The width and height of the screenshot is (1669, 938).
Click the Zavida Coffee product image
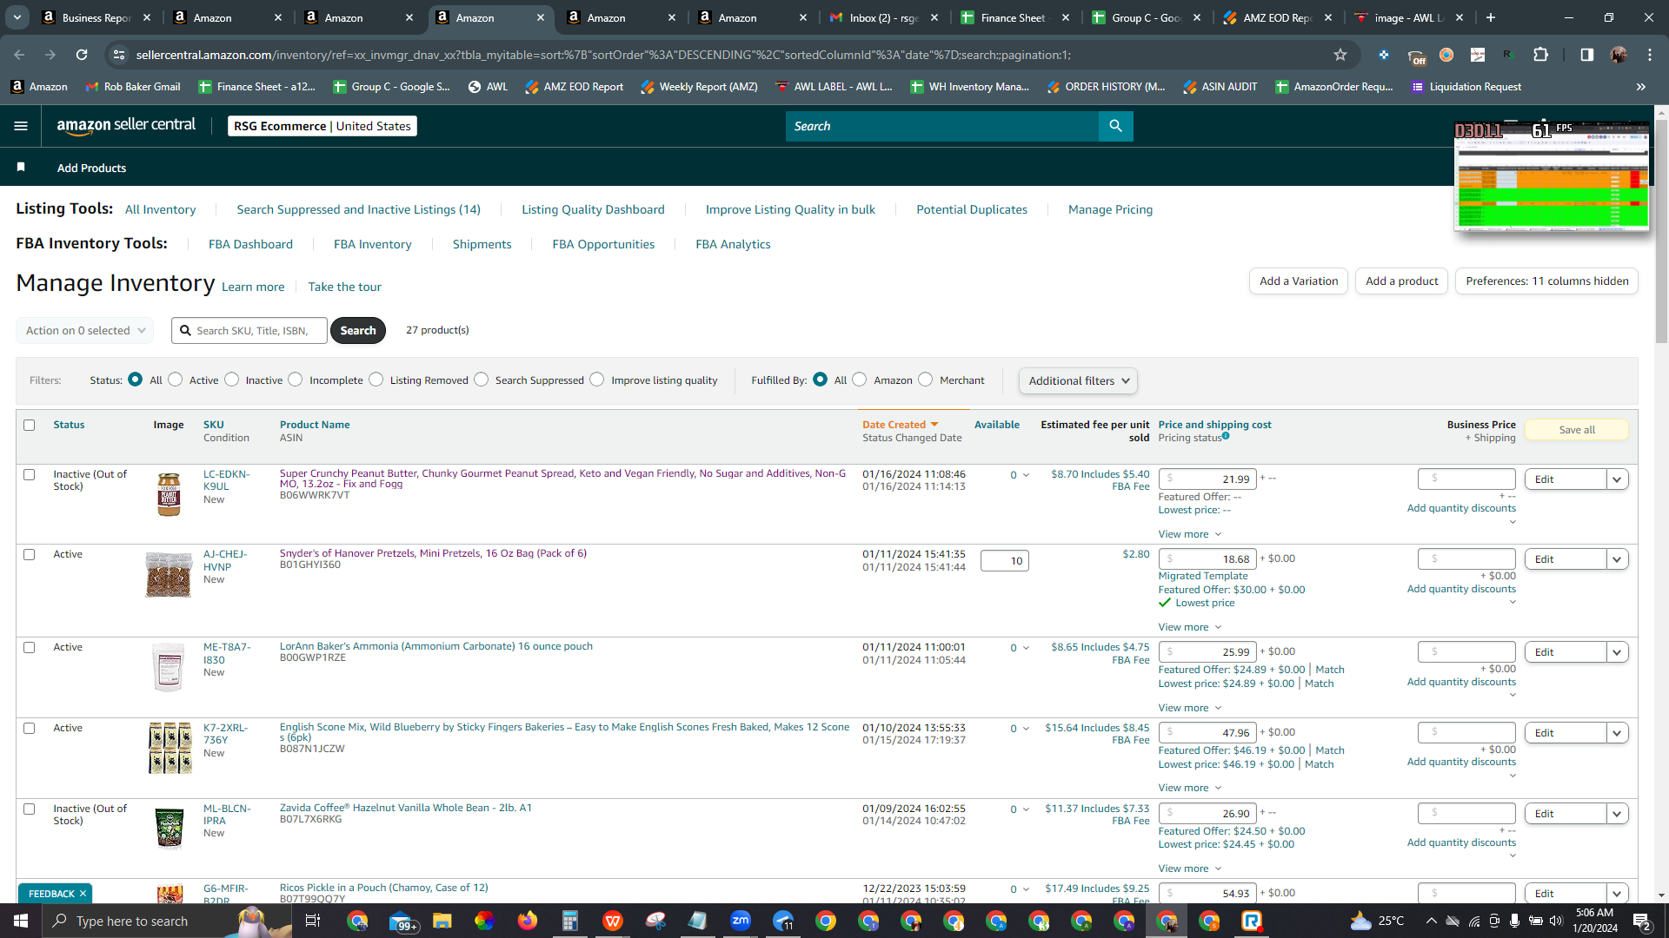click(x=169, y=828)
